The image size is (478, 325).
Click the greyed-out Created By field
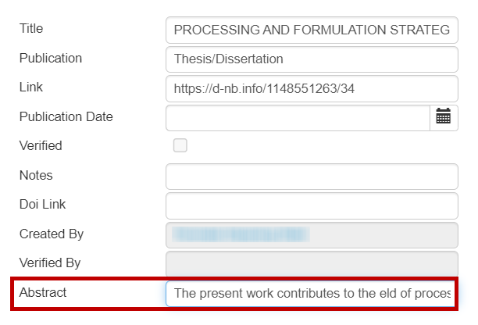tap(312, 234)
